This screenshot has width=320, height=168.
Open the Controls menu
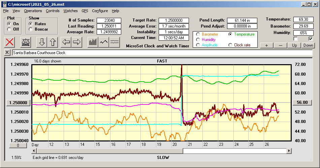pos(53,11)
